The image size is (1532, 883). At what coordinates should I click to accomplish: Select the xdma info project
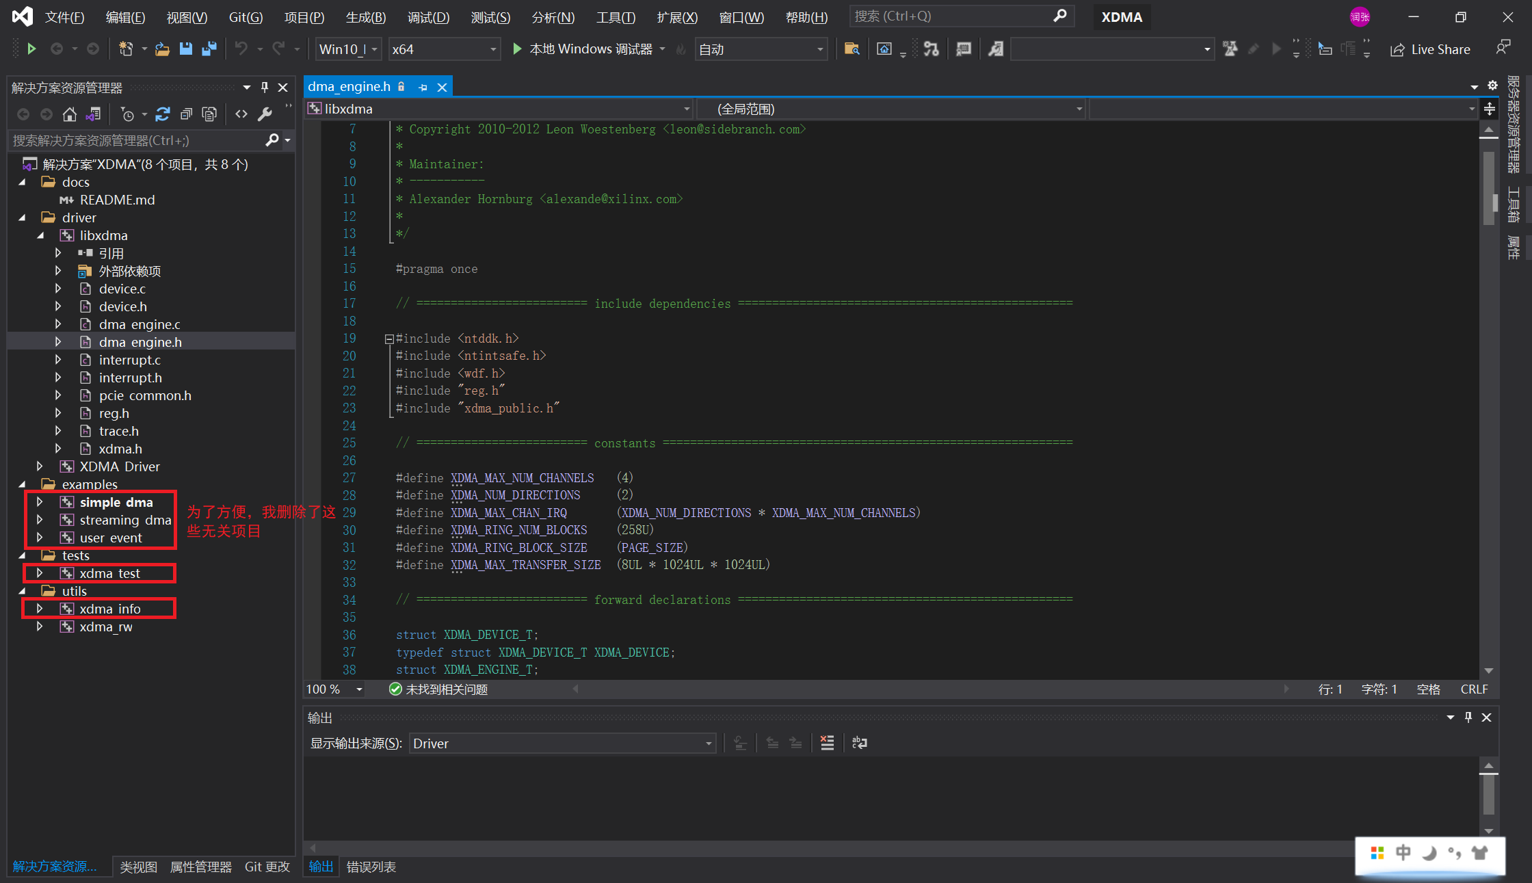click(109, 609)
